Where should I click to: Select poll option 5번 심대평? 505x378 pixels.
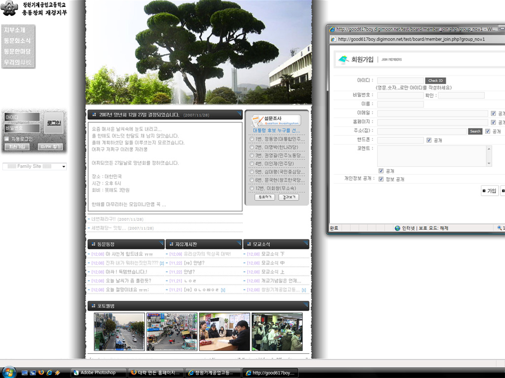(252, 172)
